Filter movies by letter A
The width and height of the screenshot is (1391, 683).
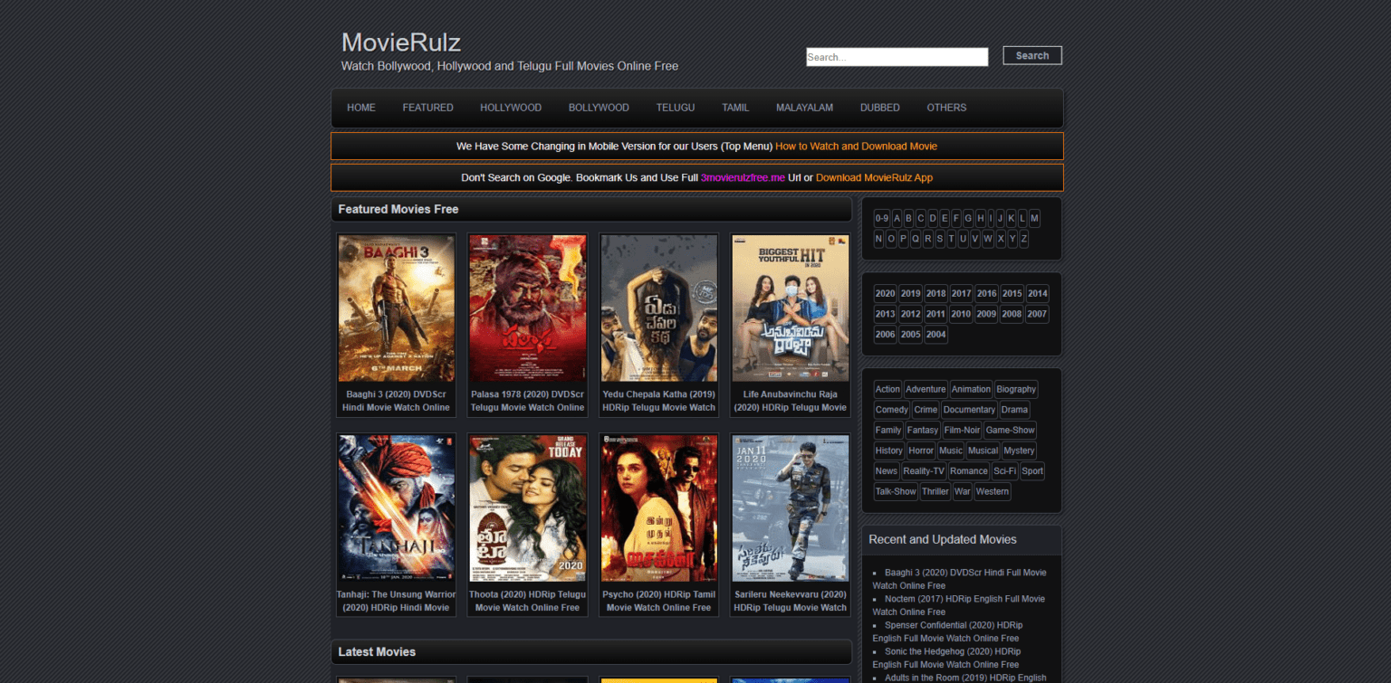(x=897, y=218)
